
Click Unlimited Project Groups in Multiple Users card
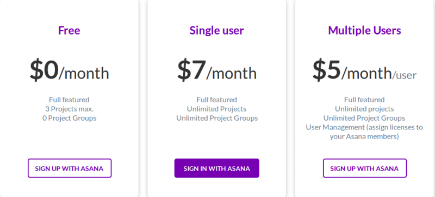click(x=364, y=118)
